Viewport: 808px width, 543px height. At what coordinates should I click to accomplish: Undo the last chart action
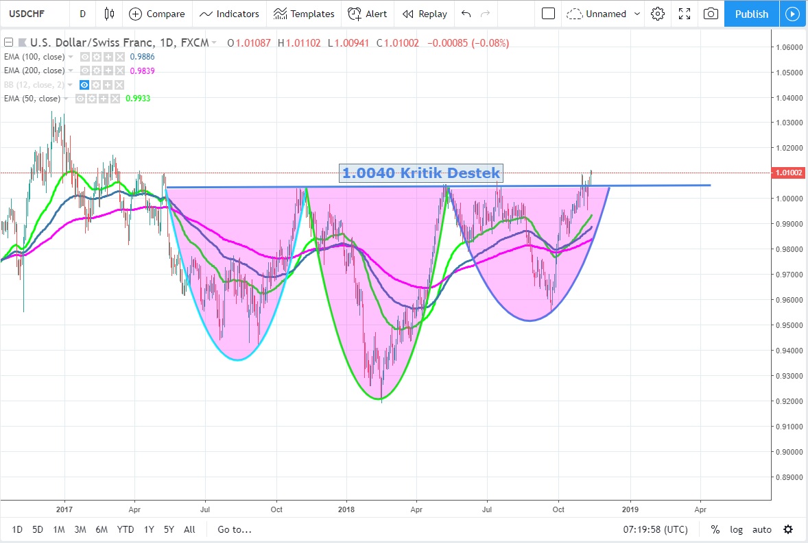[466, 14]
